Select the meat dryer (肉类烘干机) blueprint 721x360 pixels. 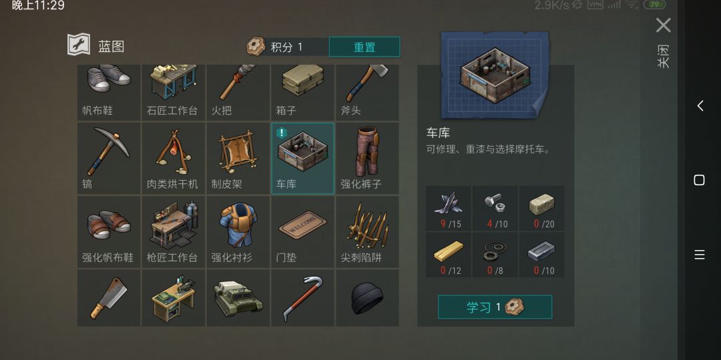point(174,159)
